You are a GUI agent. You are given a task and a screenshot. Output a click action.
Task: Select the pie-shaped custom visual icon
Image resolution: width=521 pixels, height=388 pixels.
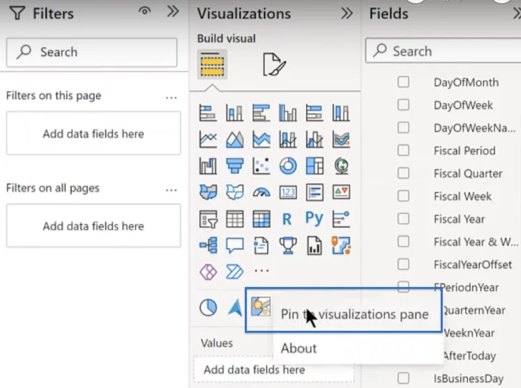click(208, 307)
